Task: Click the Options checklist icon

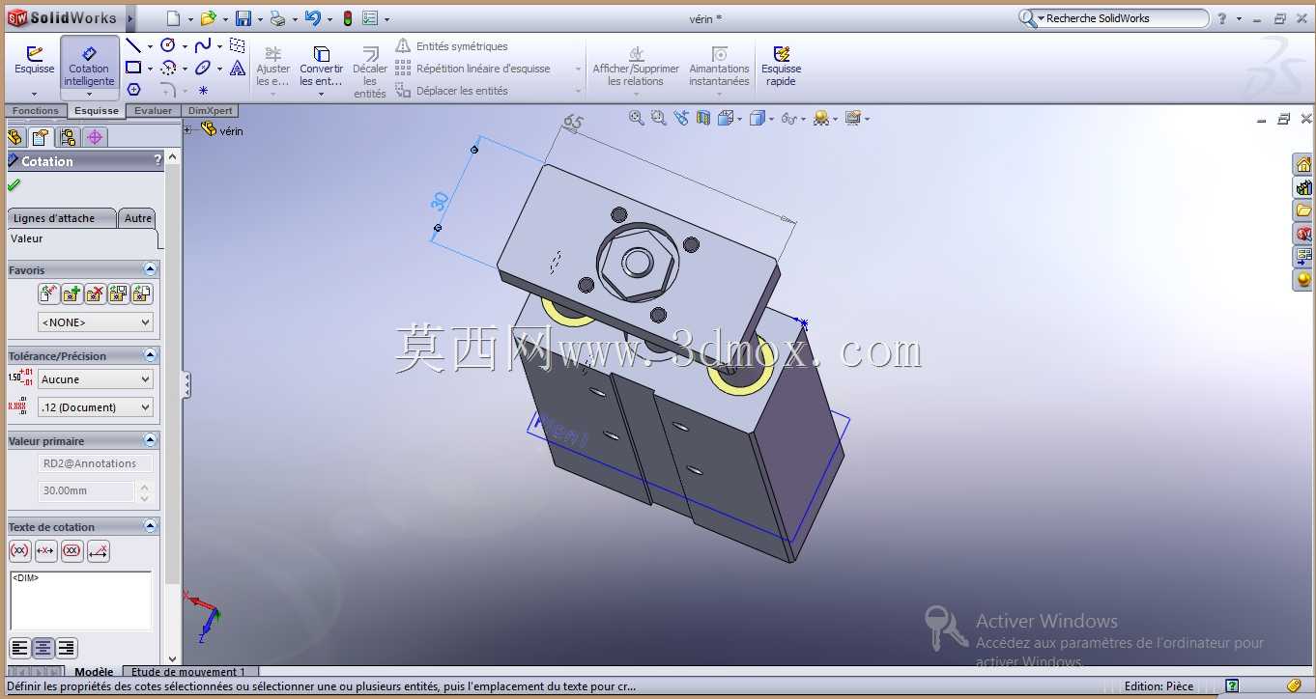Action: [x=371, y=18]
